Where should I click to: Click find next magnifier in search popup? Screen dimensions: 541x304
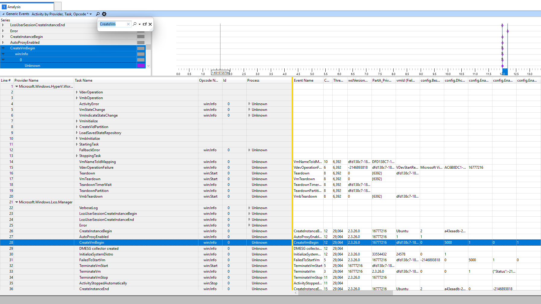(134, 24)
